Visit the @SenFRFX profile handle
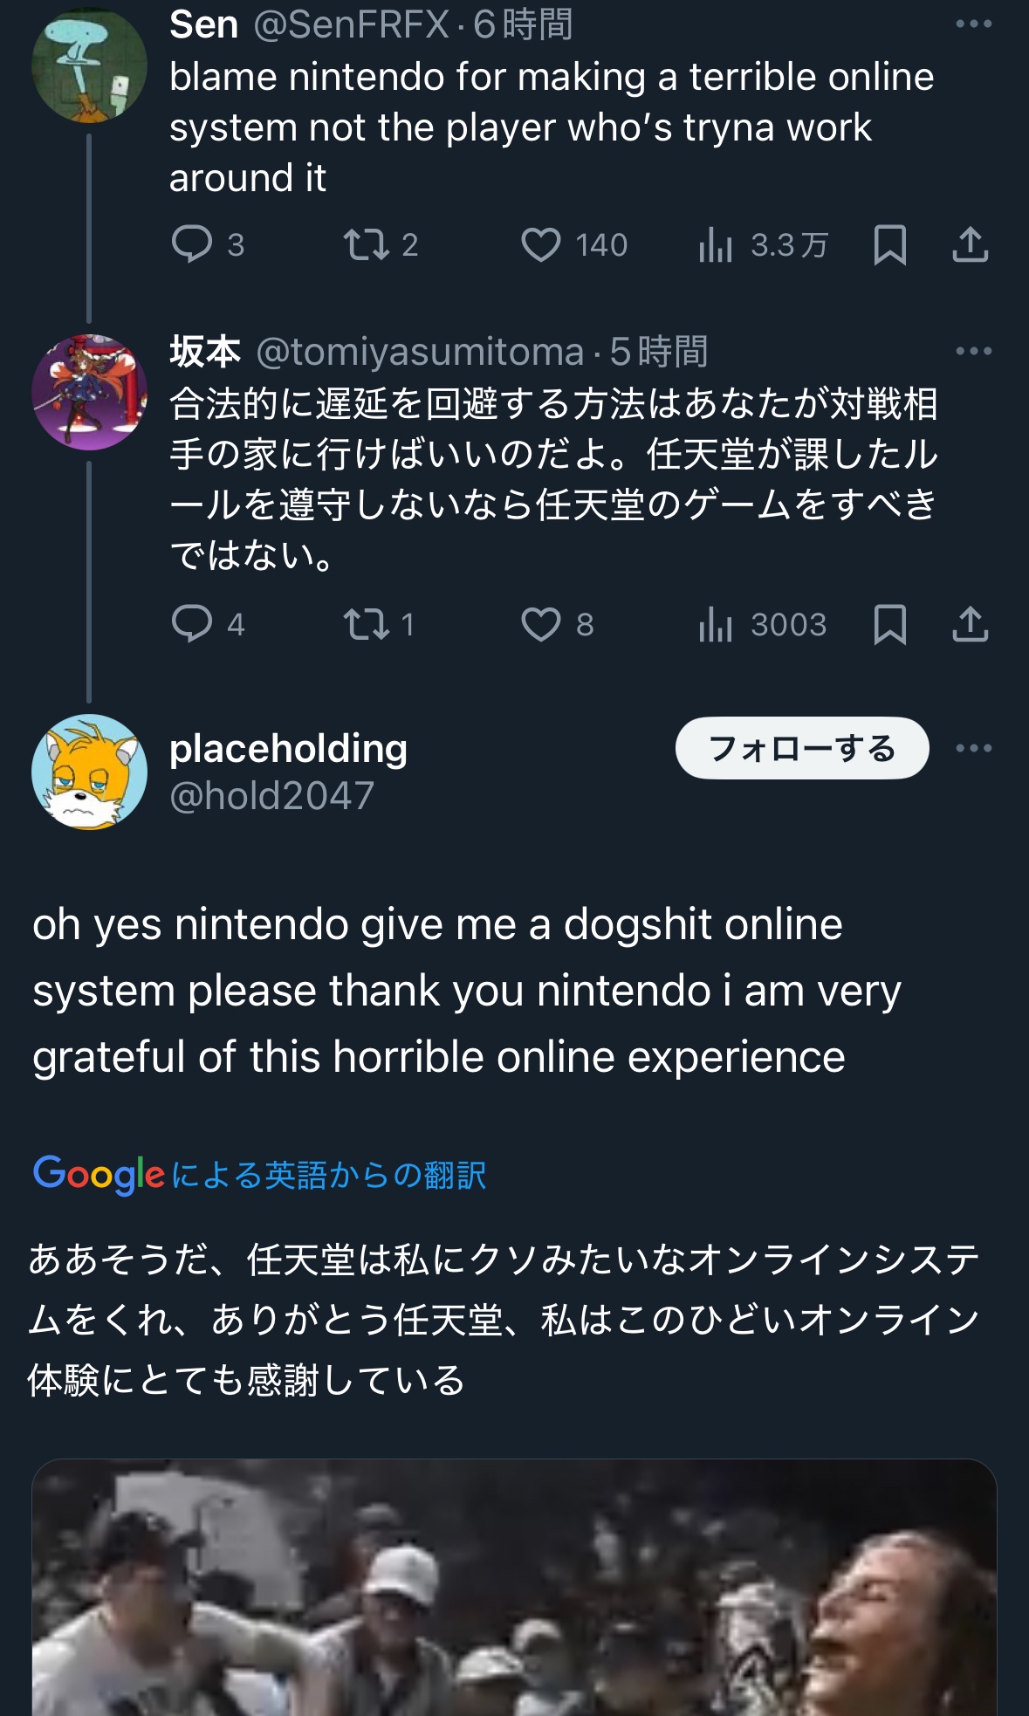 351,24
